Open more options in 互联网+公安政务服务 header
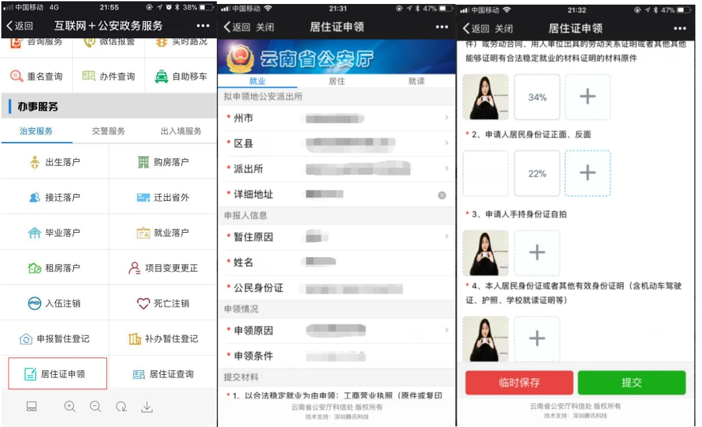Image resolution: width=702 pixels, height=427 pixels. (203, 26)
